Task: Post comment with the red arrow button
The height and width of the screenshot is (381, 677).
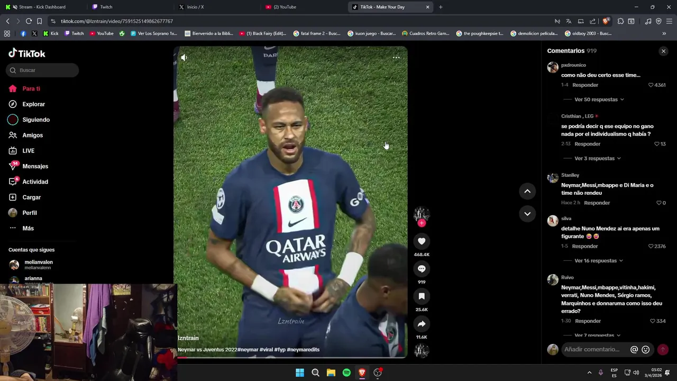Action: pos(663,350)
